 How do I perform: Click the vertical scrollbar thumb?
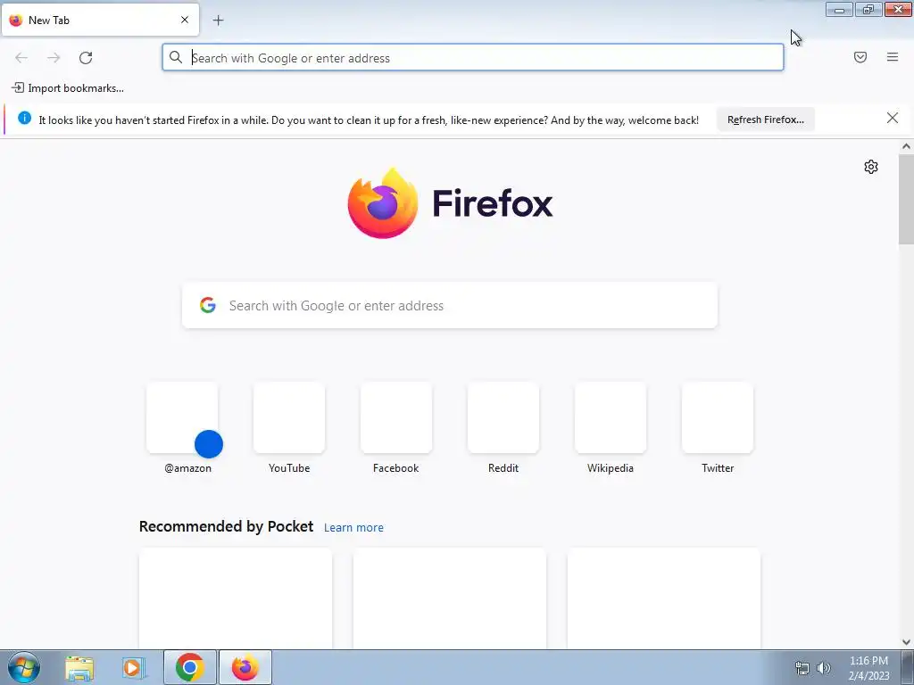(906, 199)
